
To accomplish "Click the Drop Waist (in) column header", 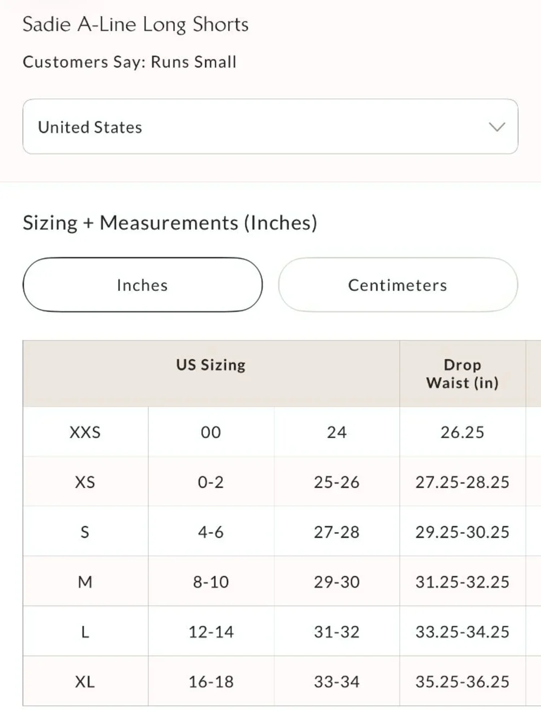I will point(463,373).
